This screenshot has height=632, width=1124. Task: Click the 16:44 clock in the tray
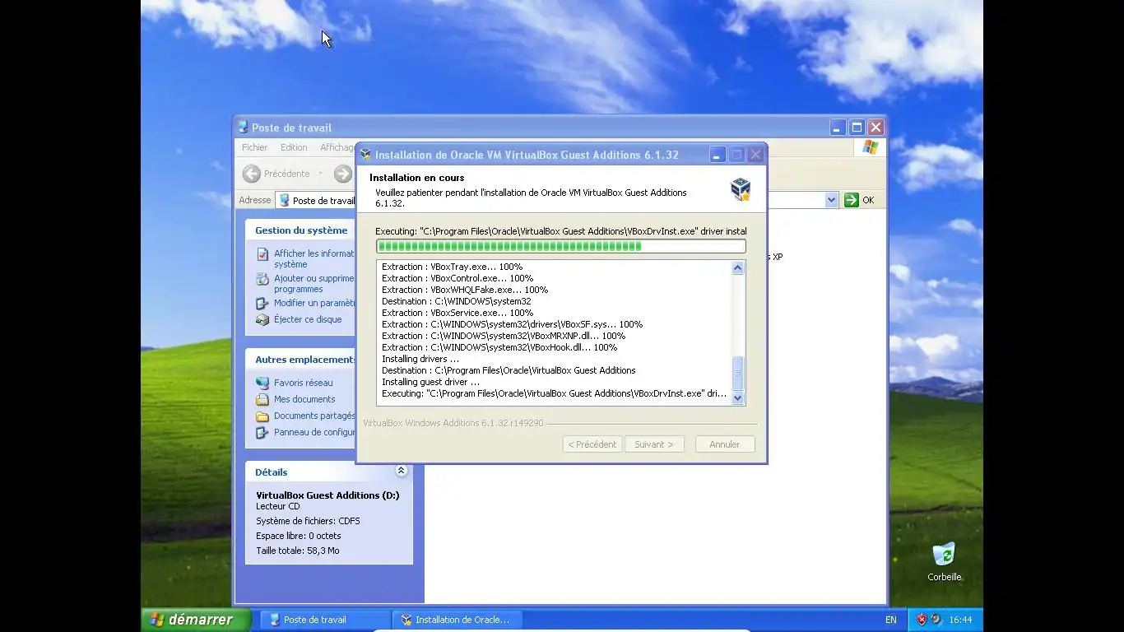coord(960,620)
